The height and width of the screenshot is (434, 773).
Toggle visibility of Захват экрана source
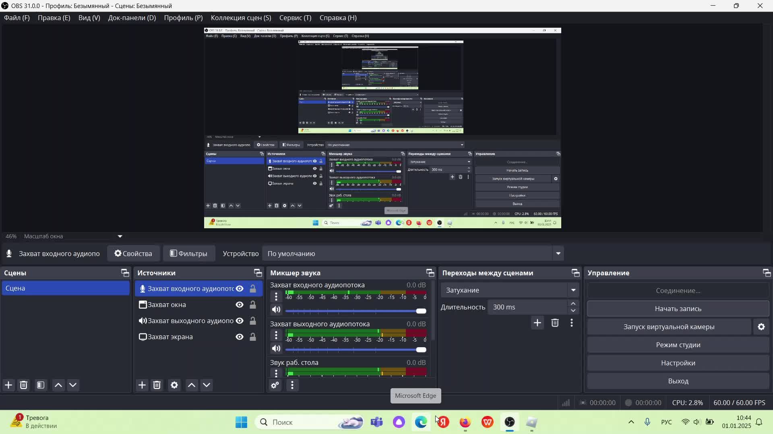(240, 337)
